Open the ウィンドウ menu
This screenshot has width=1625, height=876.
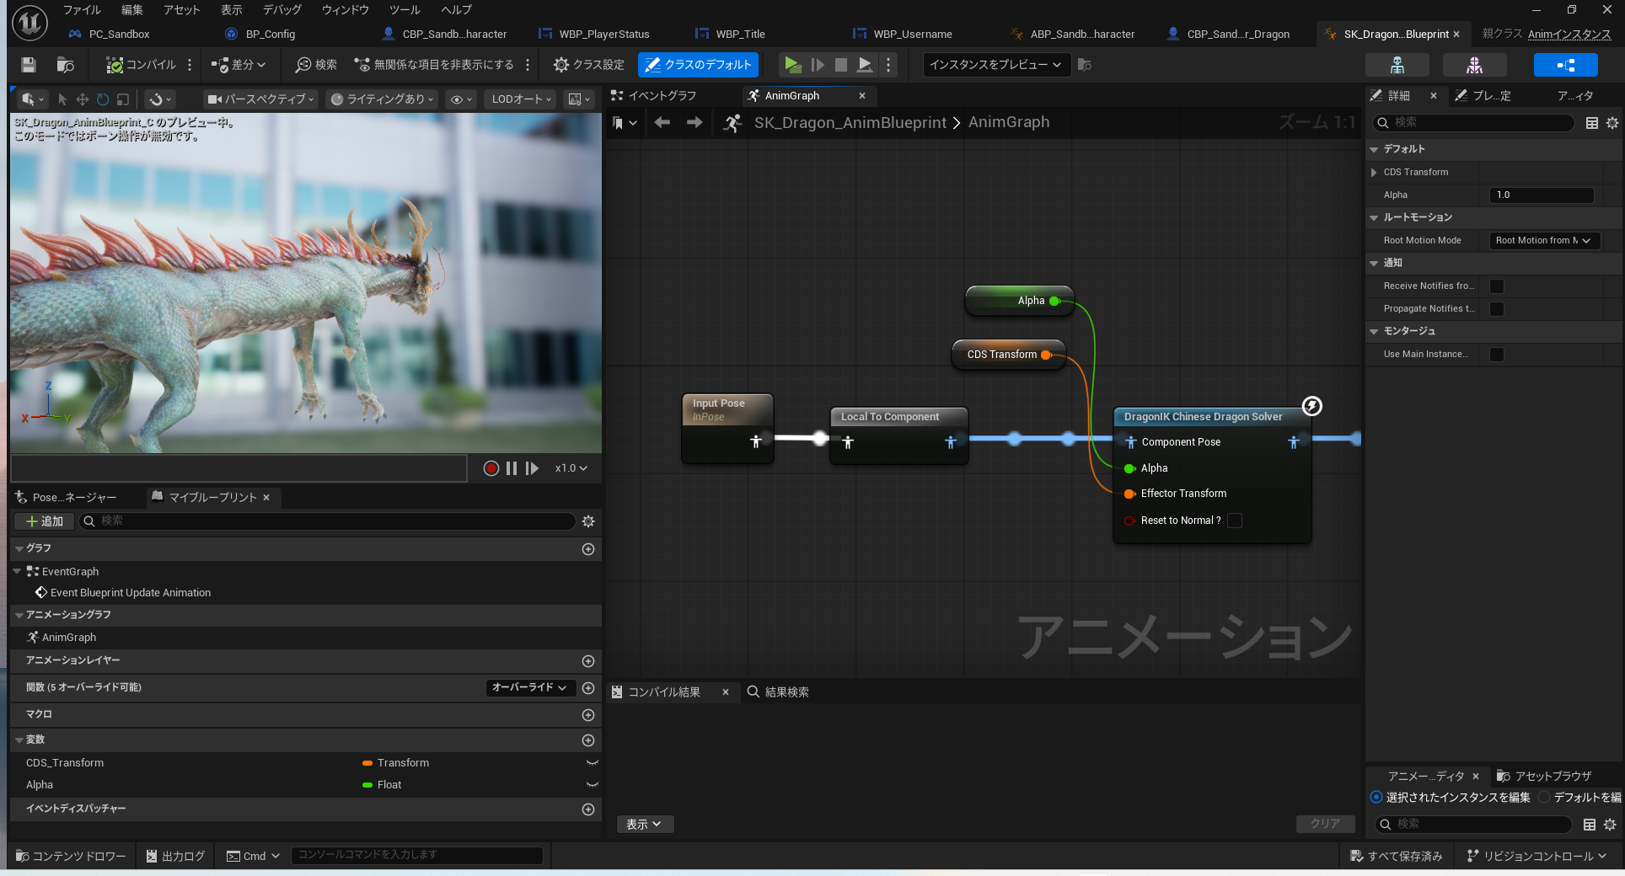click(346, 10)
